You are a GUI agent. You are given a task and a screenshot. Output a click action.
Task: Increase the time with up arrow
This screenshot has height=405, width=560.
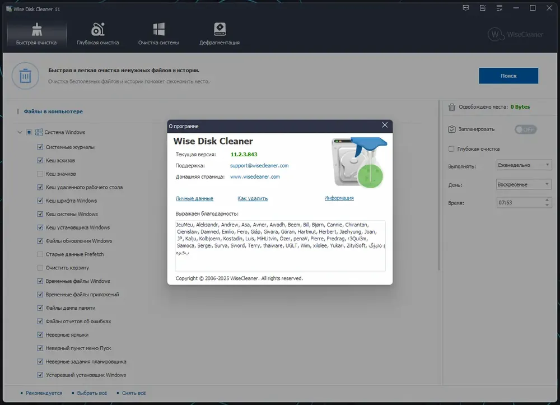tap(547, 200)
